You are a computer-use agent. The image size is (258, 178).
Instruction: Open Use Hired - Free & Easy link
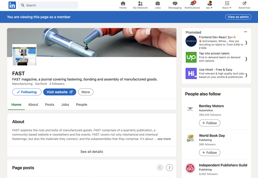[x=216, y=70]
